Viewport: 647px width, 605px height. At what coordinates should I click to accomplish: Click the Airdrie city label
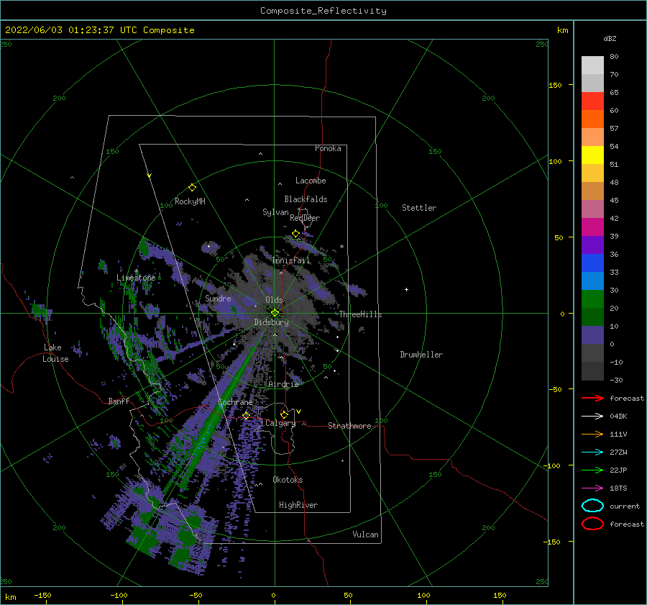[283, 384]
